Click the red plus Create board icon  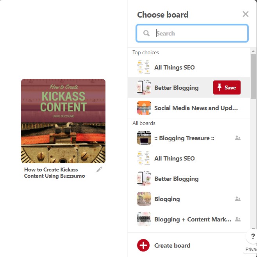pyautogui.click(x=143, y=245)
